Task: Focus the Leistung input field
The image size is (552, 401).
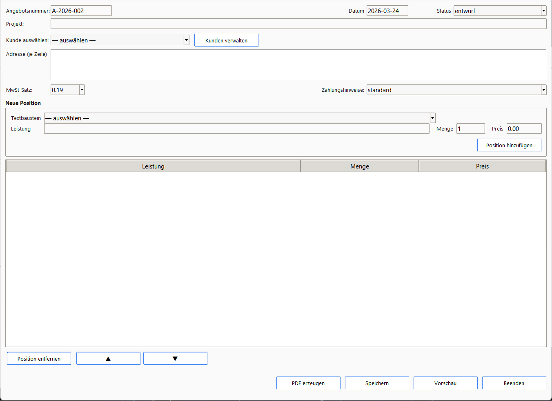Action: click(236, 129)
